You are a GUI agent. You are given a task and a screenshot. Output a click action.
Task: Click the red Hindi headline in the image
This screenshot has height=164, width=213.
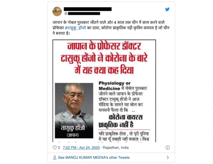[x=104, y=58]
